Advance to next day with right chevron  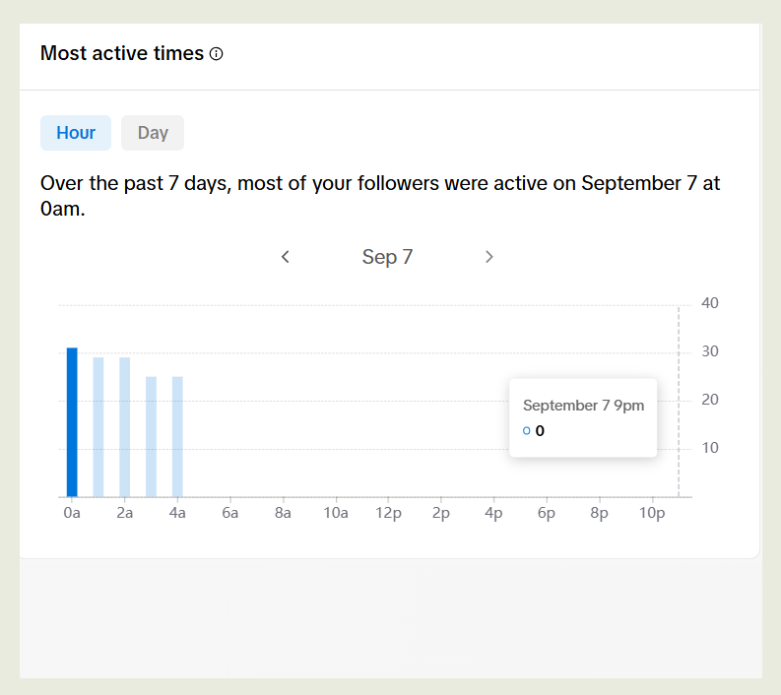pyautogui.click(x=489, y=257)
